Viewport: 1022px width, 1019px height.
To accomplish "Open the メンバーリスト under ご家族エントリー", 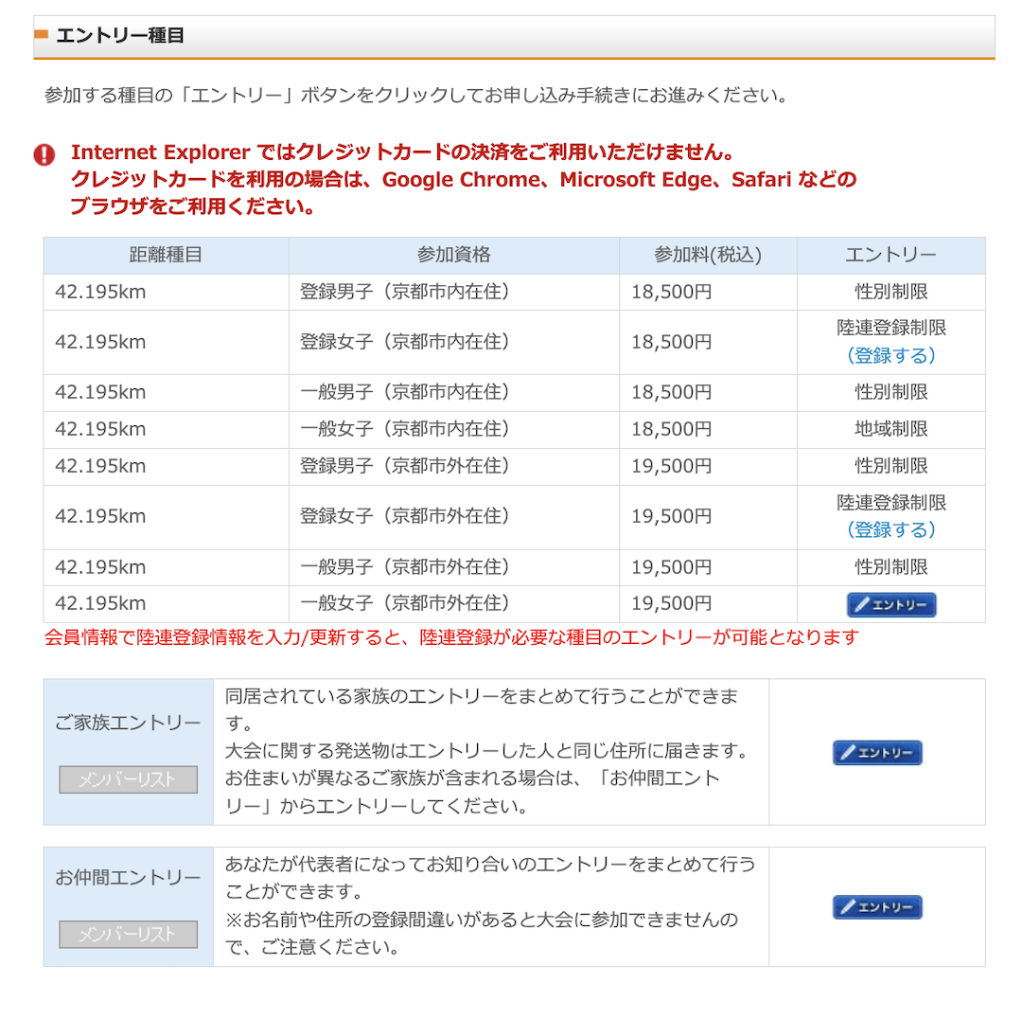I will coord(129,779).
